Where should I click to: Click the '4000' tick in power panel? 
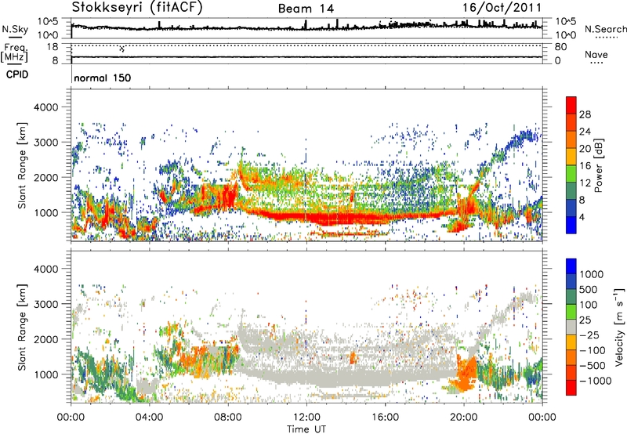tap(45, 107)
